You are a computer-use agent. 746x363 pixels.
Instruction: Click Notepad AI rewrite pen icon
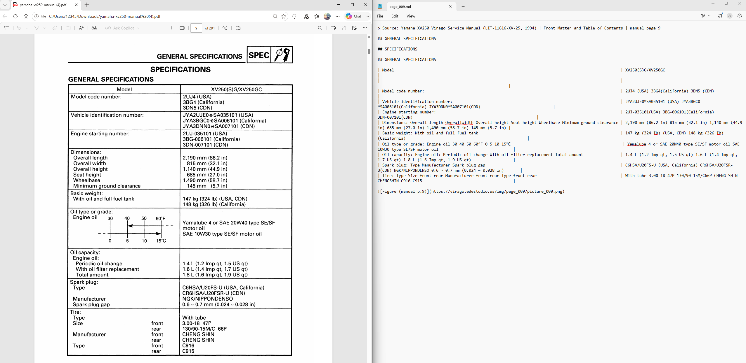[x=703, y=16]
